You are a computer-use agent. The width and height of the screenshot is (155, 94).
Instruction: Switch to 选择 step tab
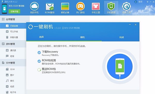point(41,37)
